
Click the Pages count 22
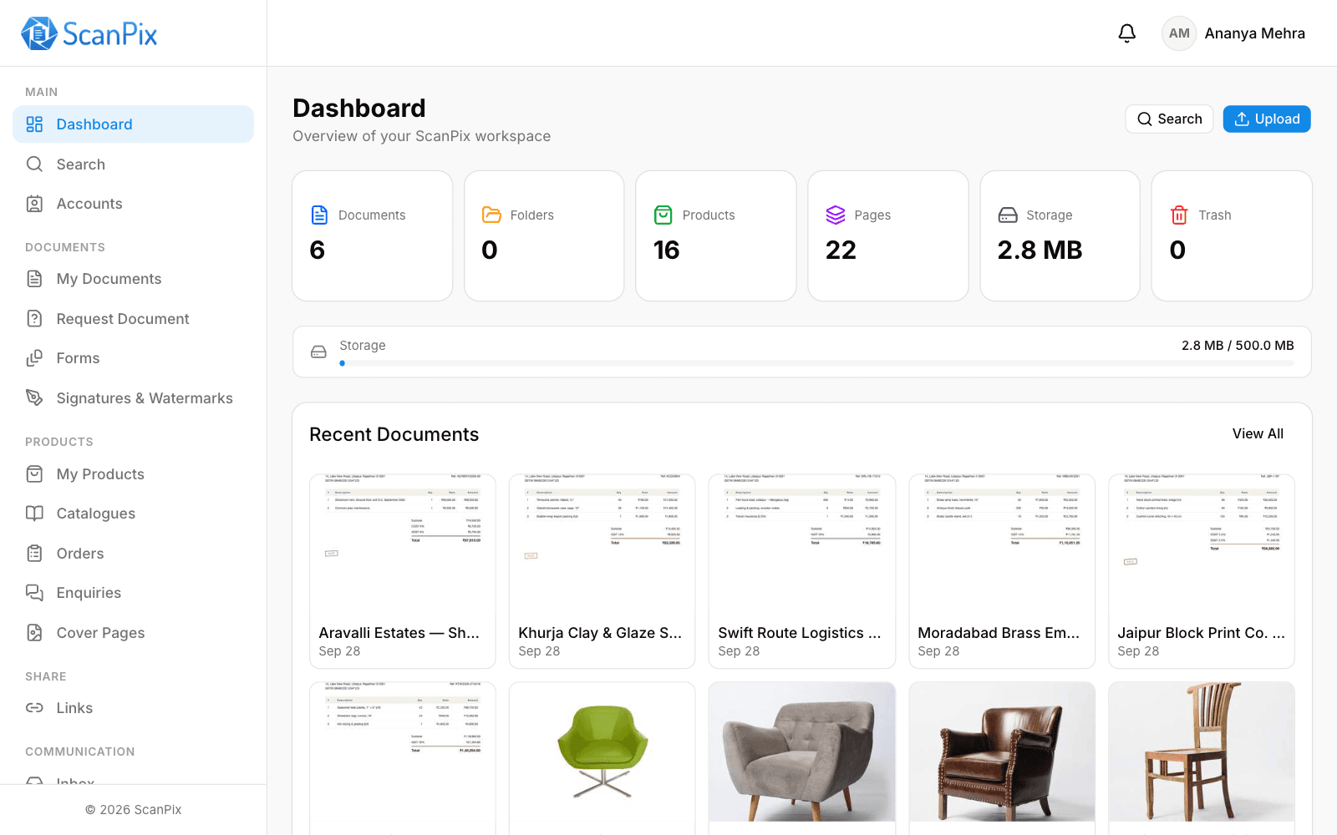click(x=841, y=250)
